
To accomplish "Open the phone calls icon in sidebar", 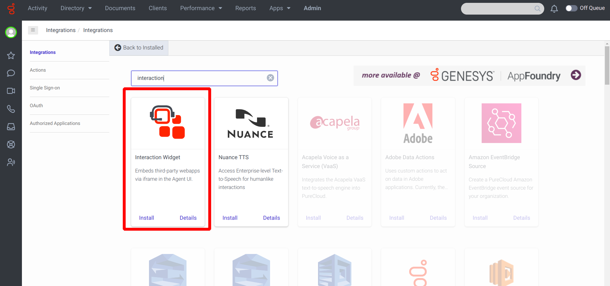I will pyautogui.click(x=11, y=109).
